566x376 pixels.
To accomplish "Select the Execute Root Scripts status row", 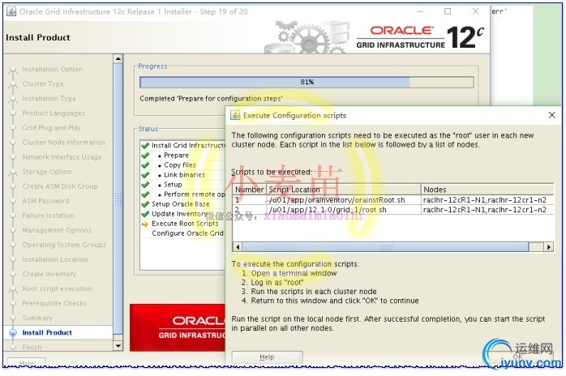I will pos(182,224).
